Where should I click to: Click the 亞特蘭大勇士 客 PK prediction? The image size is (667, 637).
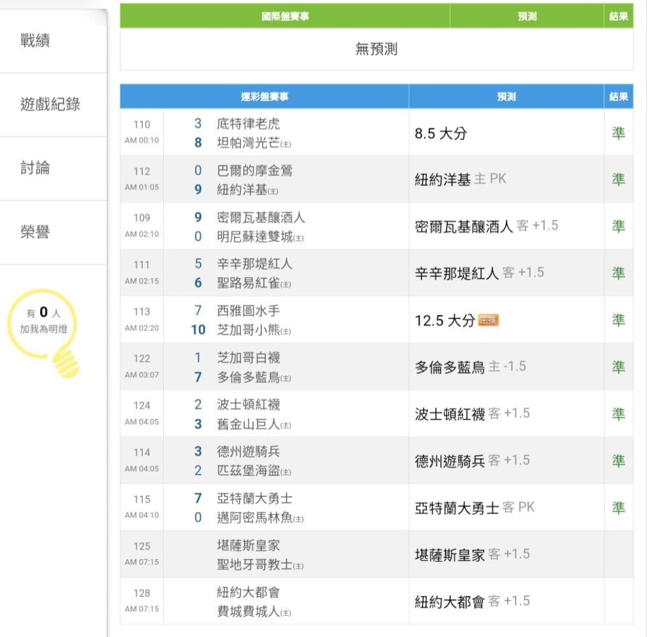pos(475,508)
